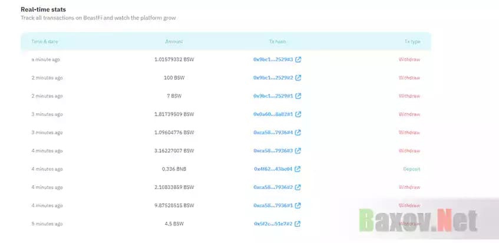Open transaction hash link 0xca58...7936#1
The width and height of the screenshot is (499, 243).
[273, 206]
